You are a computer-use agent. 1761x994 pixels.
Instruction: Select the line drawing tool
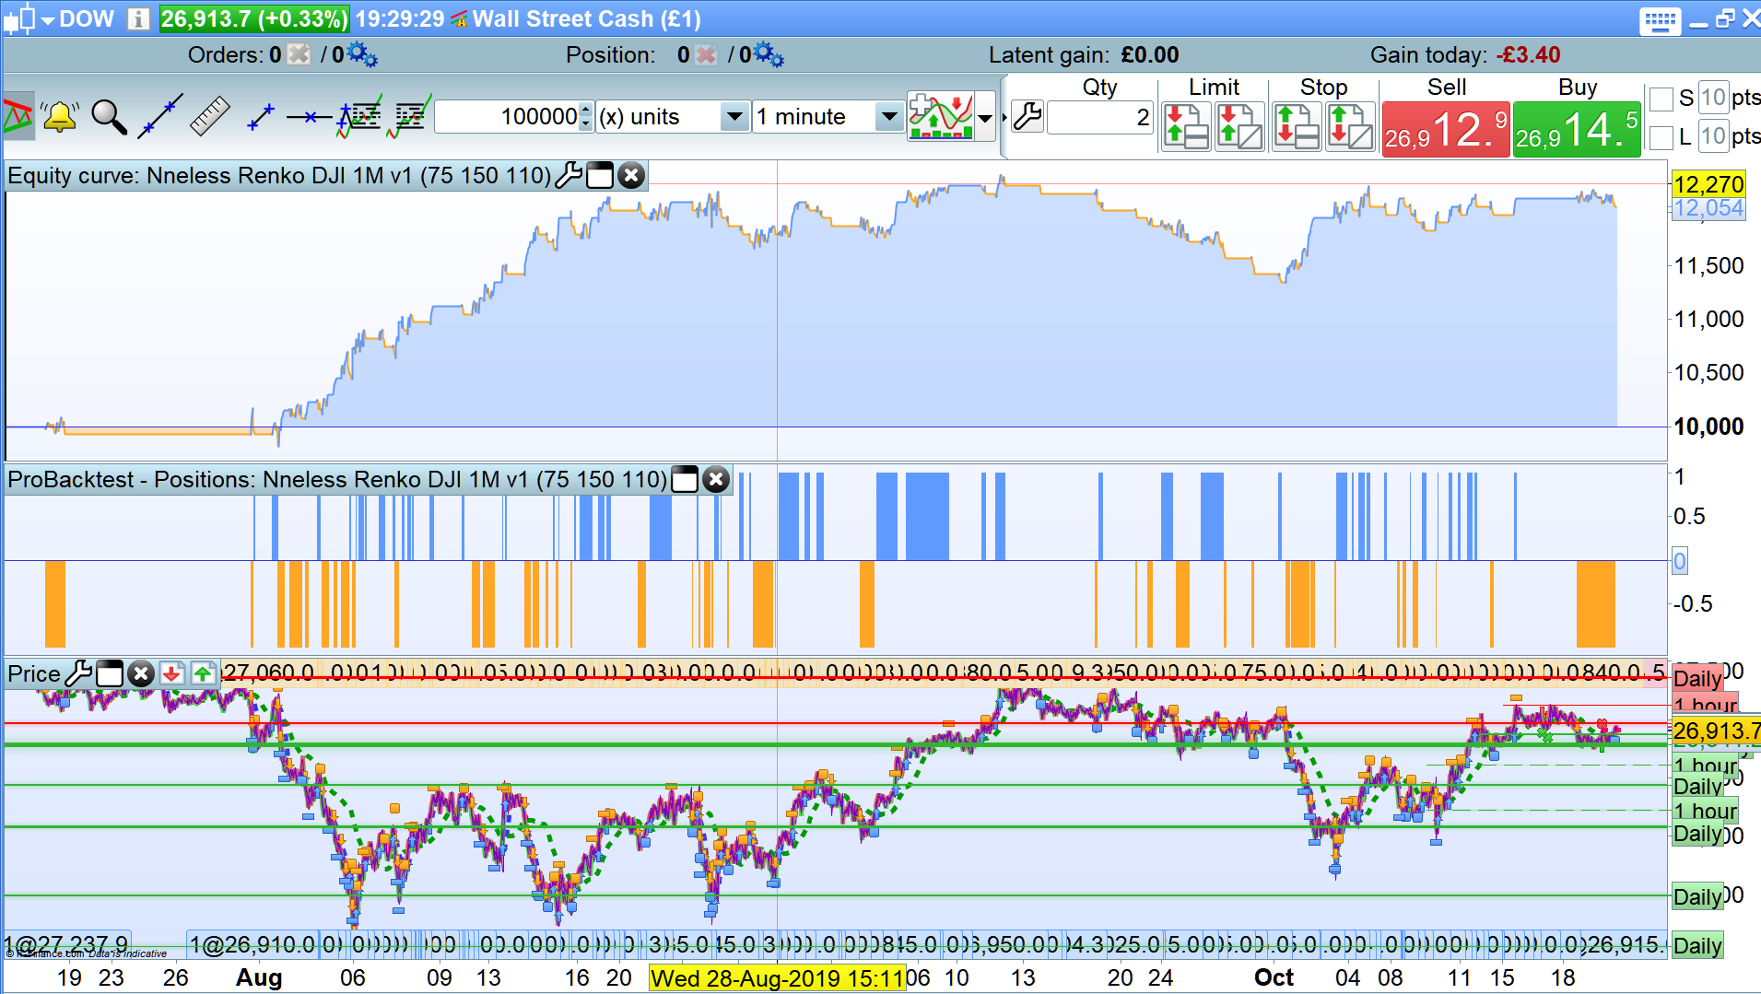[x=160, y=116]
